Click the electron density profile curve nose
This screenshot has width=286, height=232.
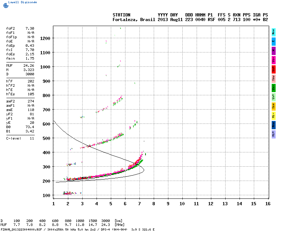(144, 171)
